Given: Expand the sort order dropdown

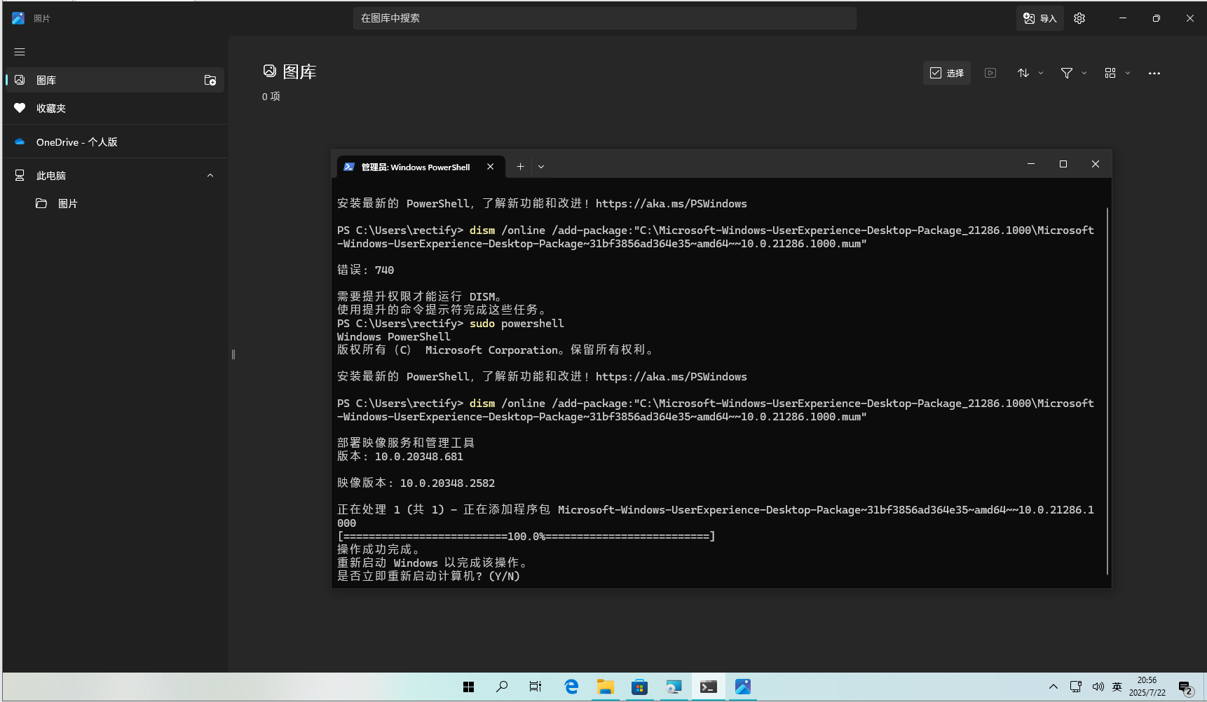Looking at the screenshot, I should (x=1030, y=73).
